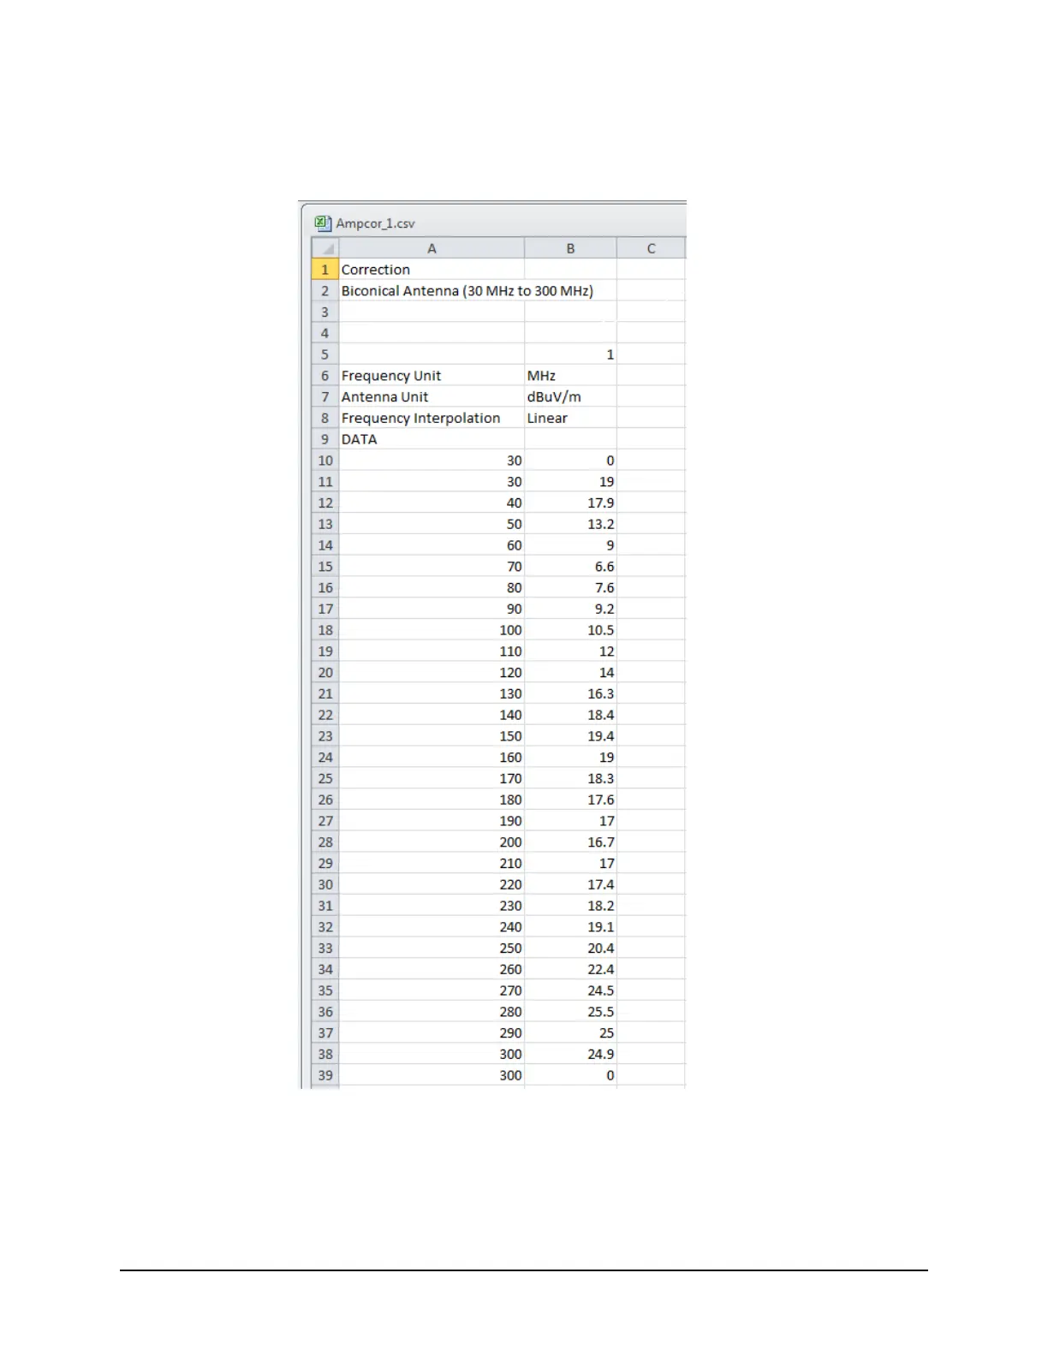This screenshot has height=1356, width=1048.
Task: Click the value 10.5 in row 18
Action: [x=570, y=630]
